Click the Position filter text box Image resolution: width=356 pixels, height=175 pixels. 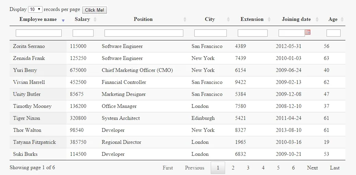[144, 33]
